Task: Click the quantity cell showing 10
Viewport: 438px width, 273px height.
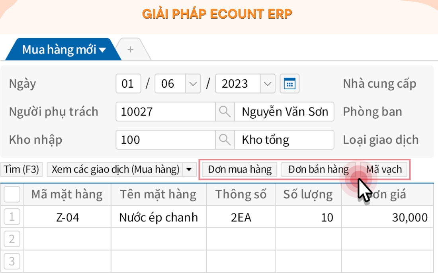Action: (308, 217)
